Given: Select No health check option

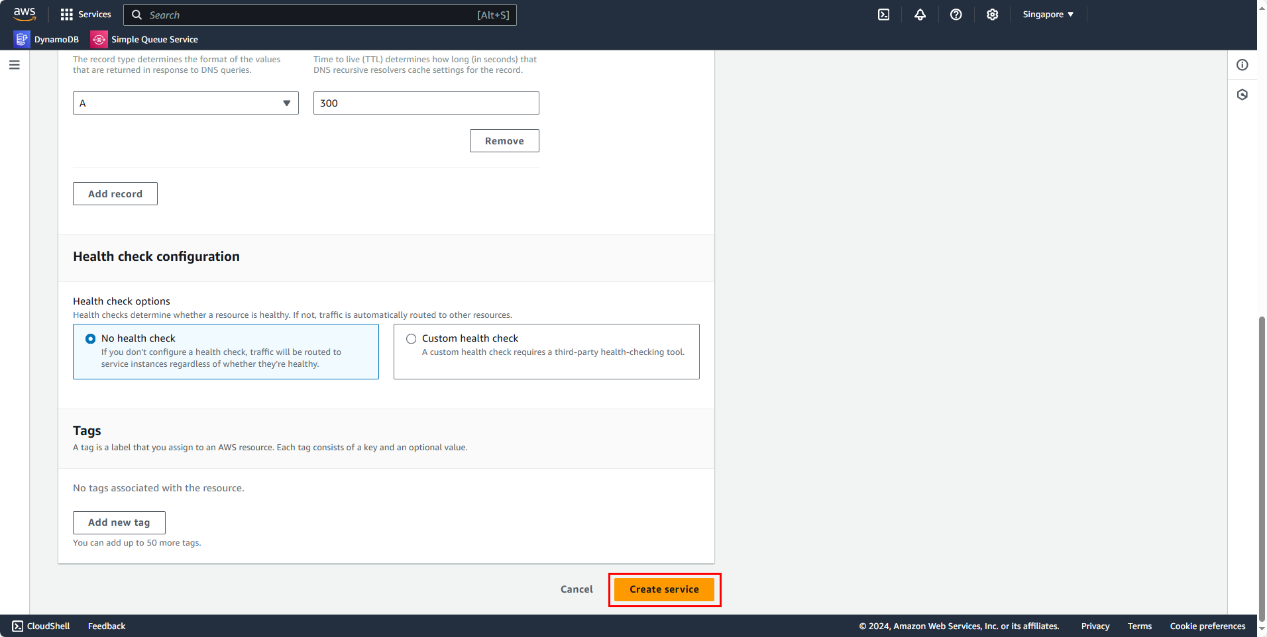Looking at the screenshot, I should pos(91,338).
